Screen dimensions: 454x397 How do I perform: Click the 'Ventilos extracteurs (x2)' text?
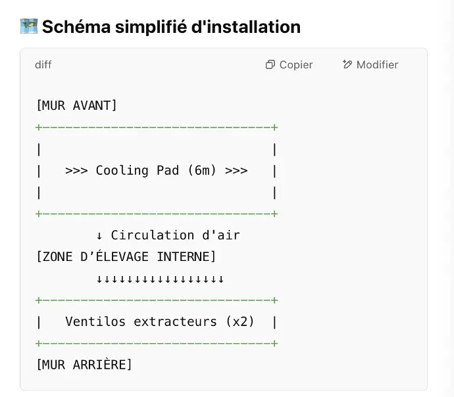159,321
